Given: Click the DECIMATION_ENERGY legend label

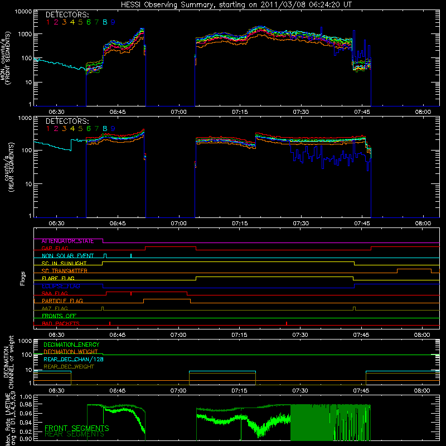Looking at the screenshot, I should point(71,345).
